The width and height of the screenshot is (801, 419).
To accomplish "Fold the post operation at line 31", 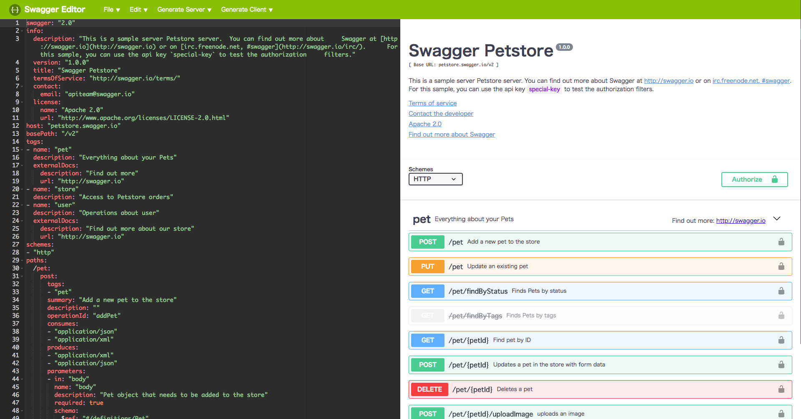I will point(22,276).
